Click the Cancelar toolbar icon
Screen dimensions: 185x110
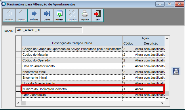(x=72, y=16)
